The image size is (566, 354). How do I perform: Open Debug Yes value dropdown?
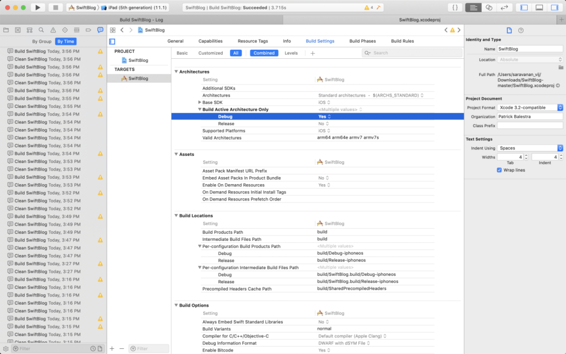click(324, 116)
